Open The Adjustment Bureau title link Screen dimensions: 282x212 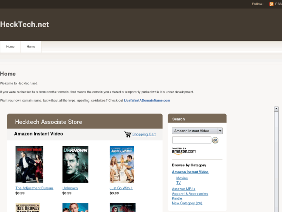click(x=35, y=188)
